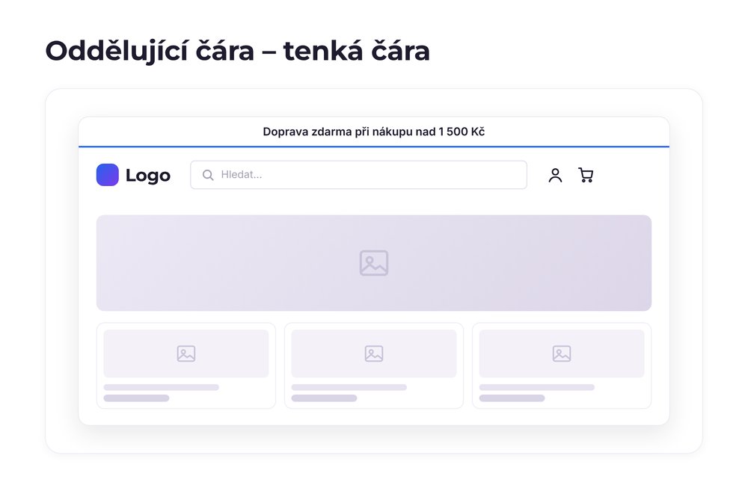Open the left product card image
748x494 pixels.
click(186, 353)
